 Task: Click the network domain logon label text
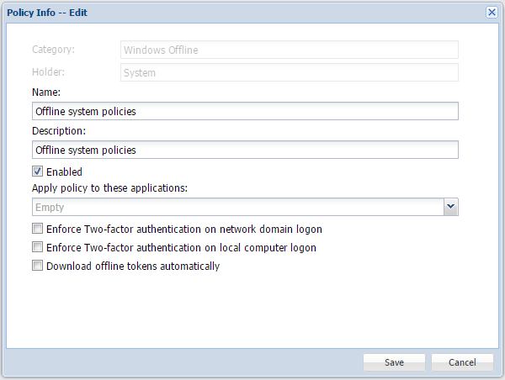click(x=184, y=229)
